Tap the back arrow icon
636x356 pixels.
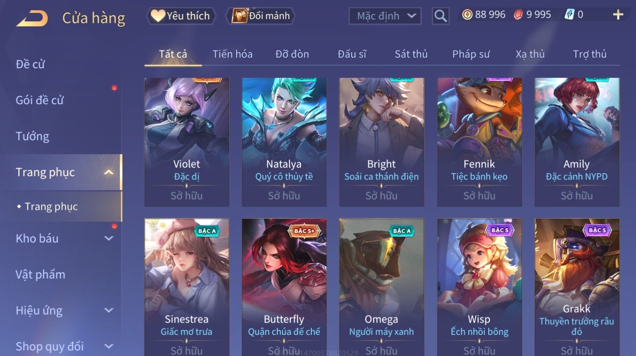coord(32,18)
